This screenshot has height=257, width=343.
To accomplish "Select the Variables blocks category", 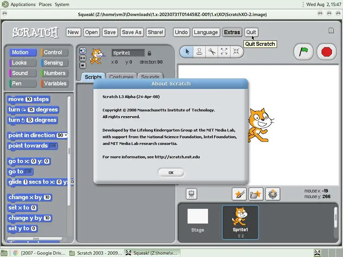I will coord(55,83).
